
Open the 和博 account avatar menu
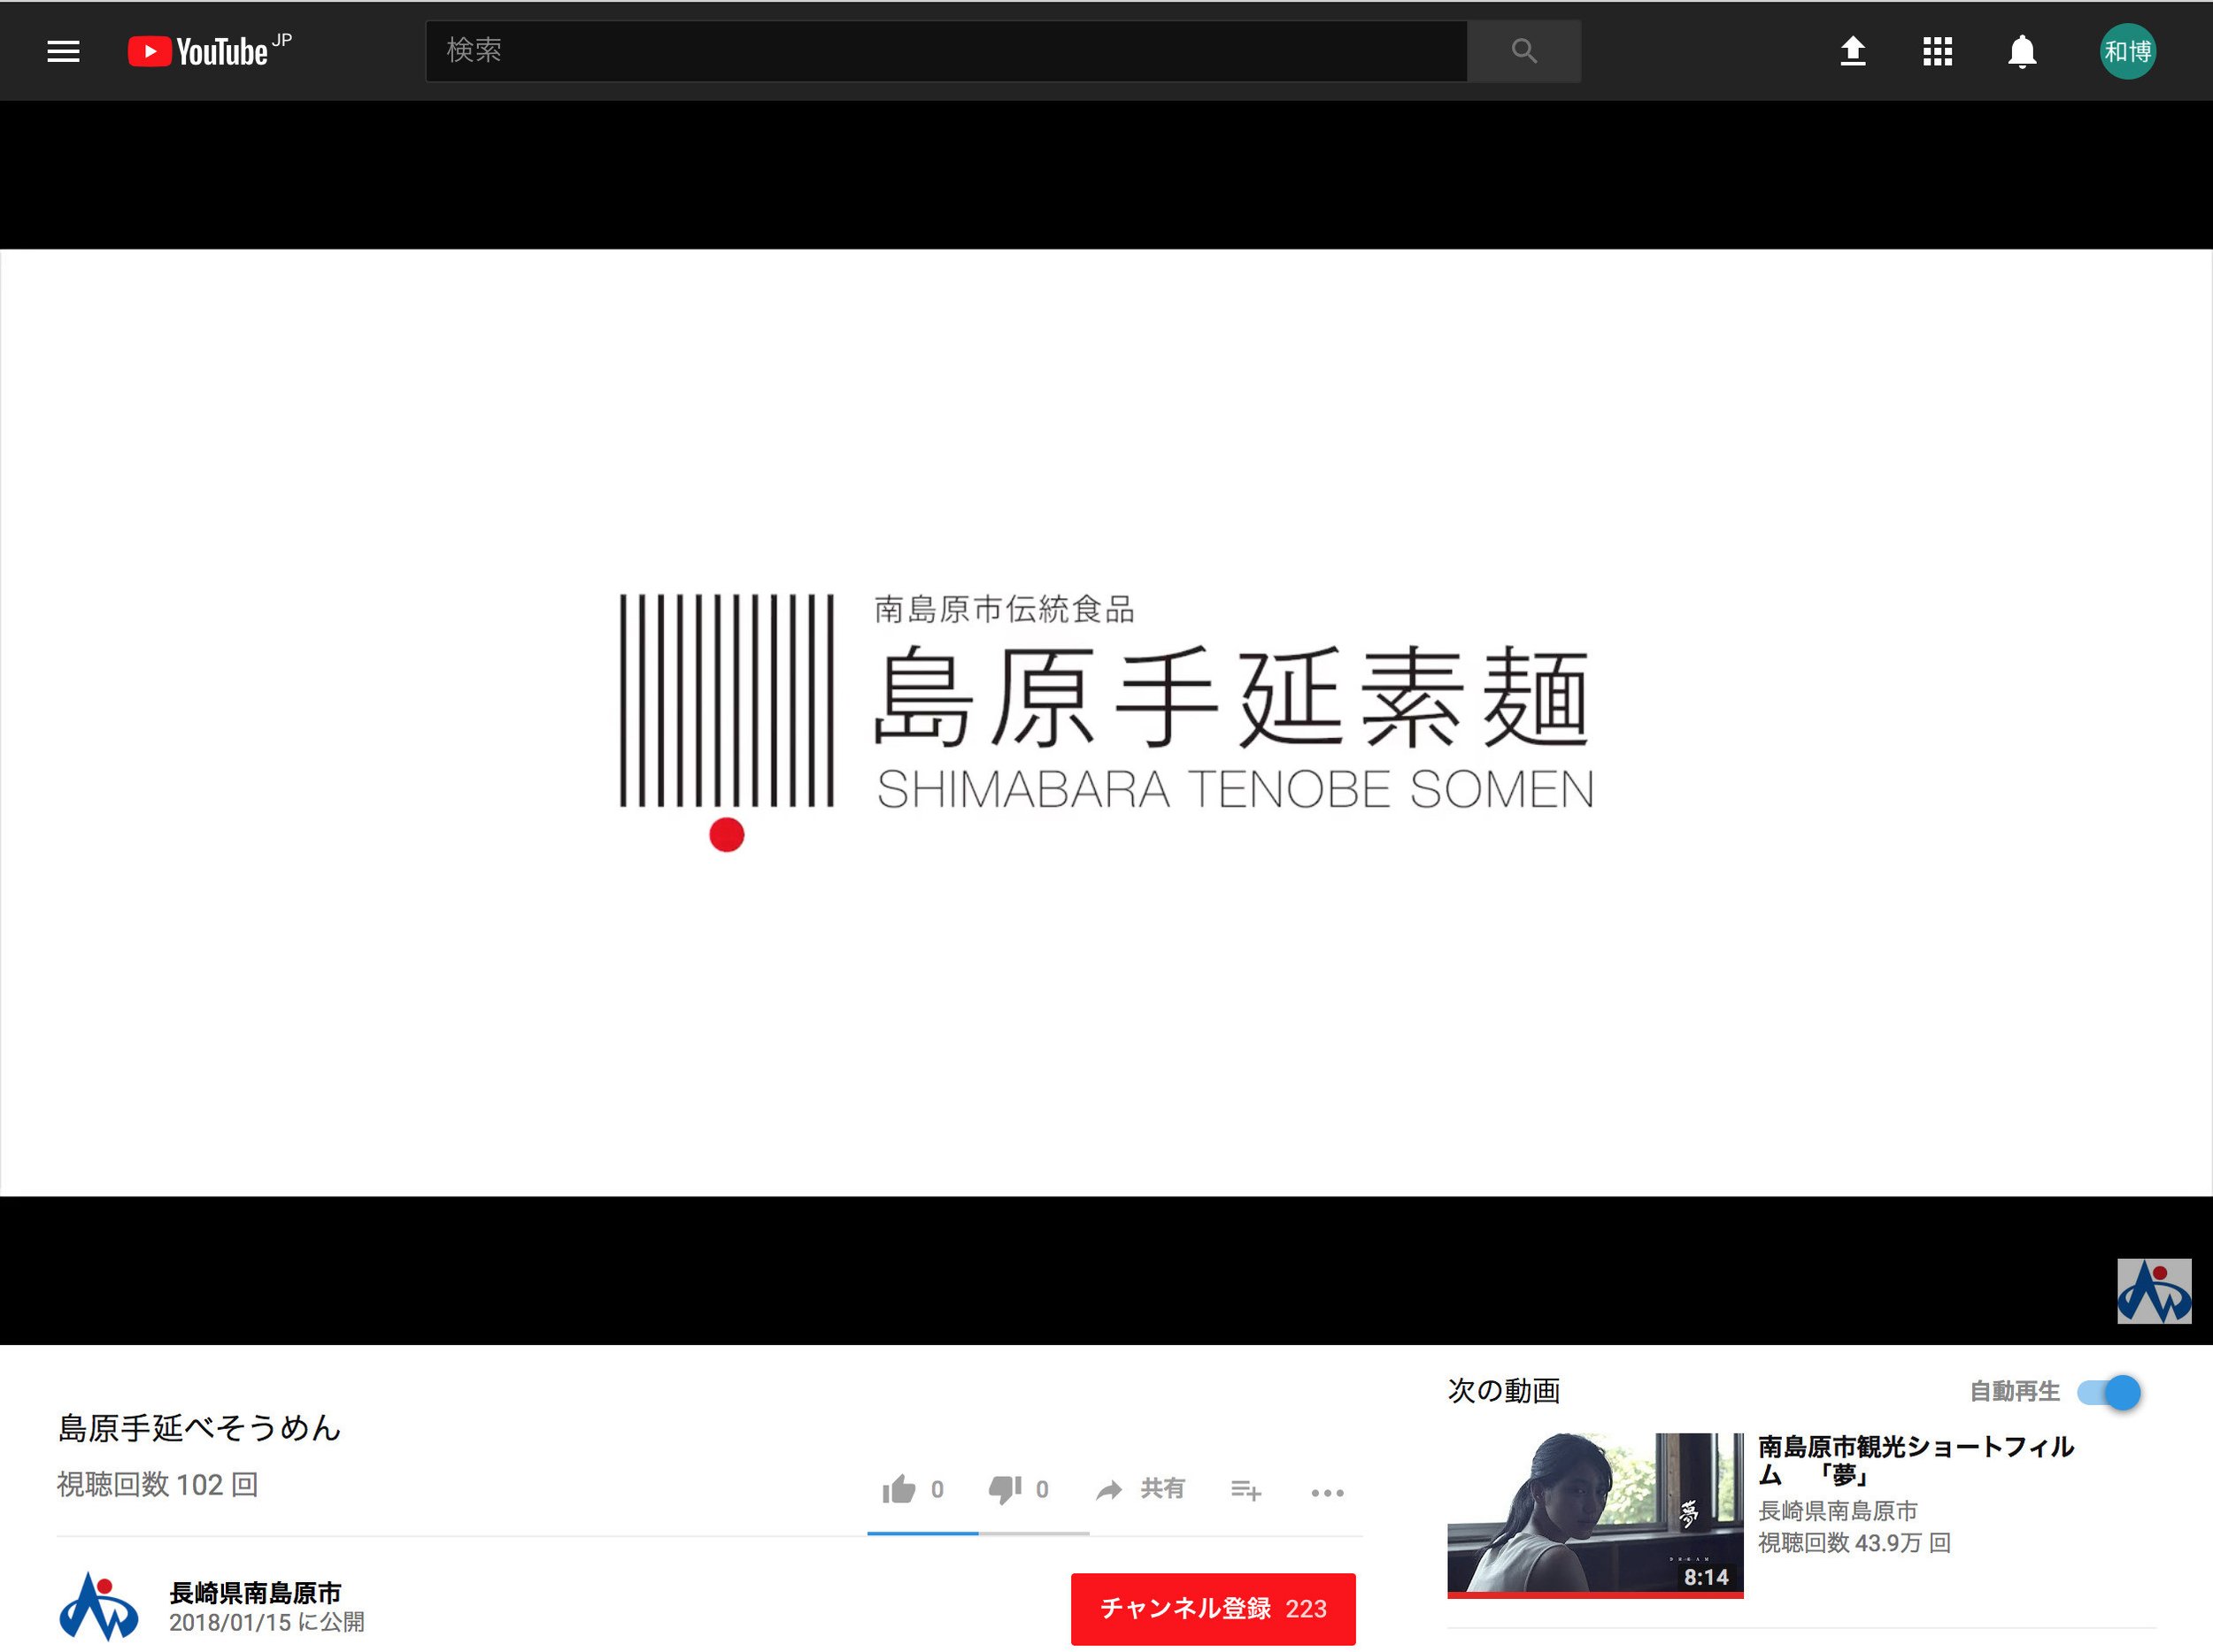(x=2127, y=51)
